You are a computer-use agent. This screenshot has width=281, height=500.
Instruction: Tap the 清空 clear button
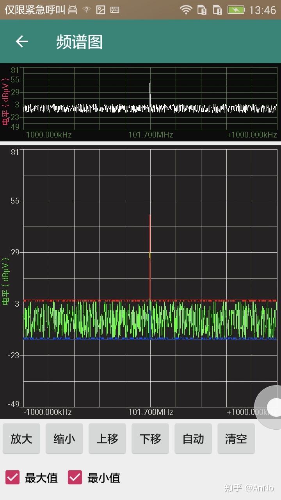[236, 439]
